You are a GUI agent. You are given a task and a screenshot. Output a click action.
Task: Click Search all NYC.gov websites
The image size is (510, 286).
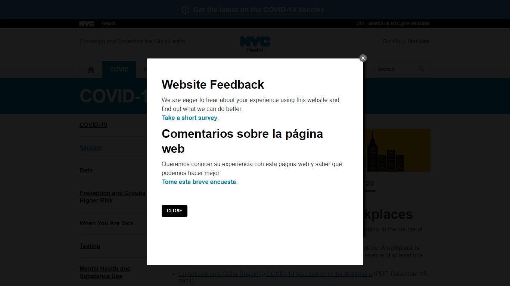pos(399,23)
